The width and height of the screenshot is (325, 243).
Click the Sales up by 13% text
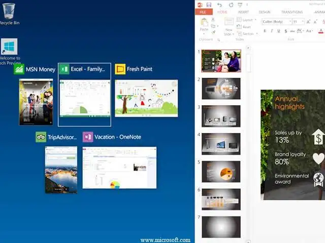[x=288, y=136]
